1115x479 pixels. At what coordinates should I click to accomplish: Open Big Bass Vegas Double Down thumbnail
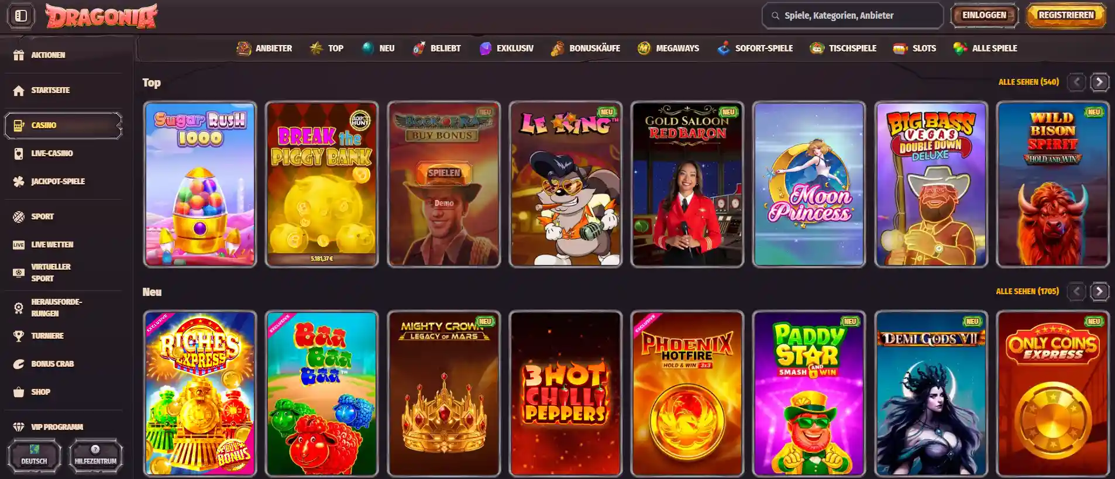[931, 184]
